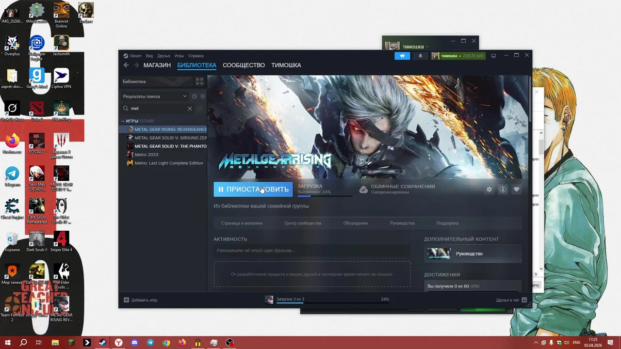Click the download progress bar in bottom bar
621x349 pixels.
tap(333, 303)
